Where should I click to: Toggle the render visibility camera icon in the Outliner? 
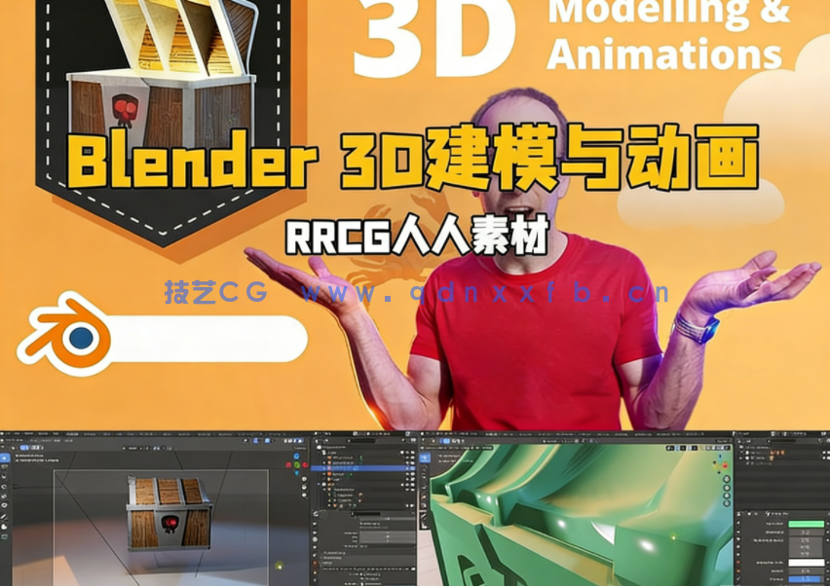click(x=413, y=467)
